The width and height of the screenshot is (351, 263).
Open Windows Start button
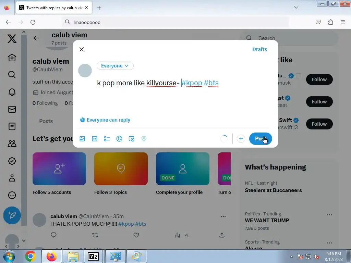9,256
